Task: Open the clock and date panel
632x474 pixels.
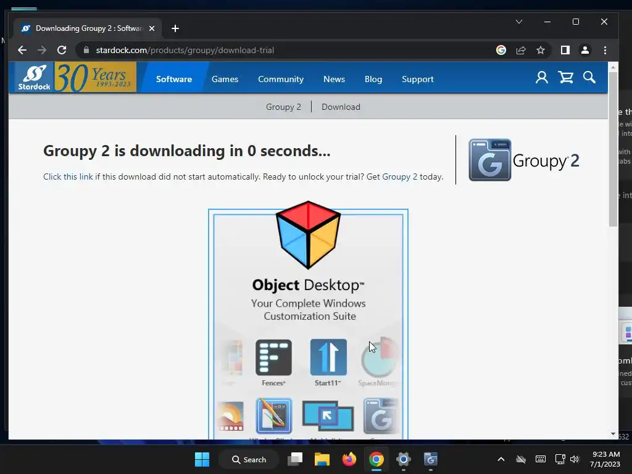Action: click(605, 459)
